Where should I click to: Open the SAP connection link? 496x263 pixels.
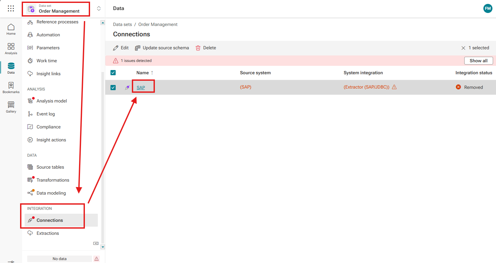coord(141,88)
